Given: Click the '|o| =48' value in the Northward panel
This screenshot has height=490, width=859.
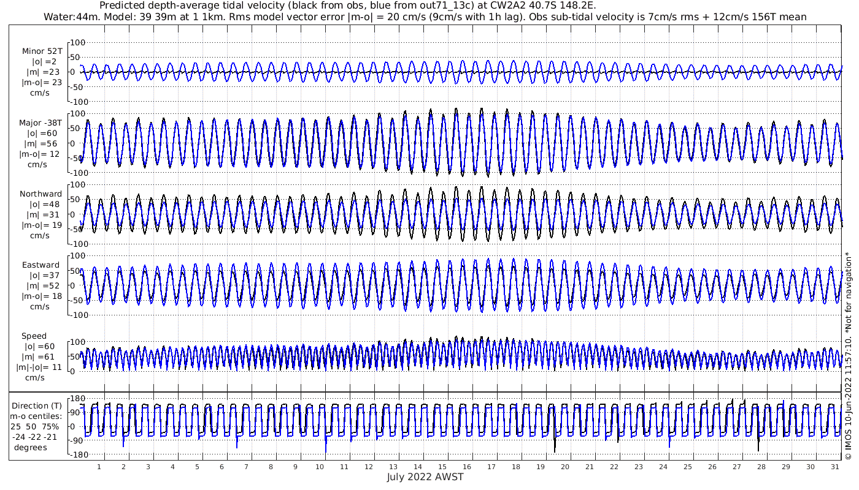Looking at the screenshot, I should pos(44,205).
